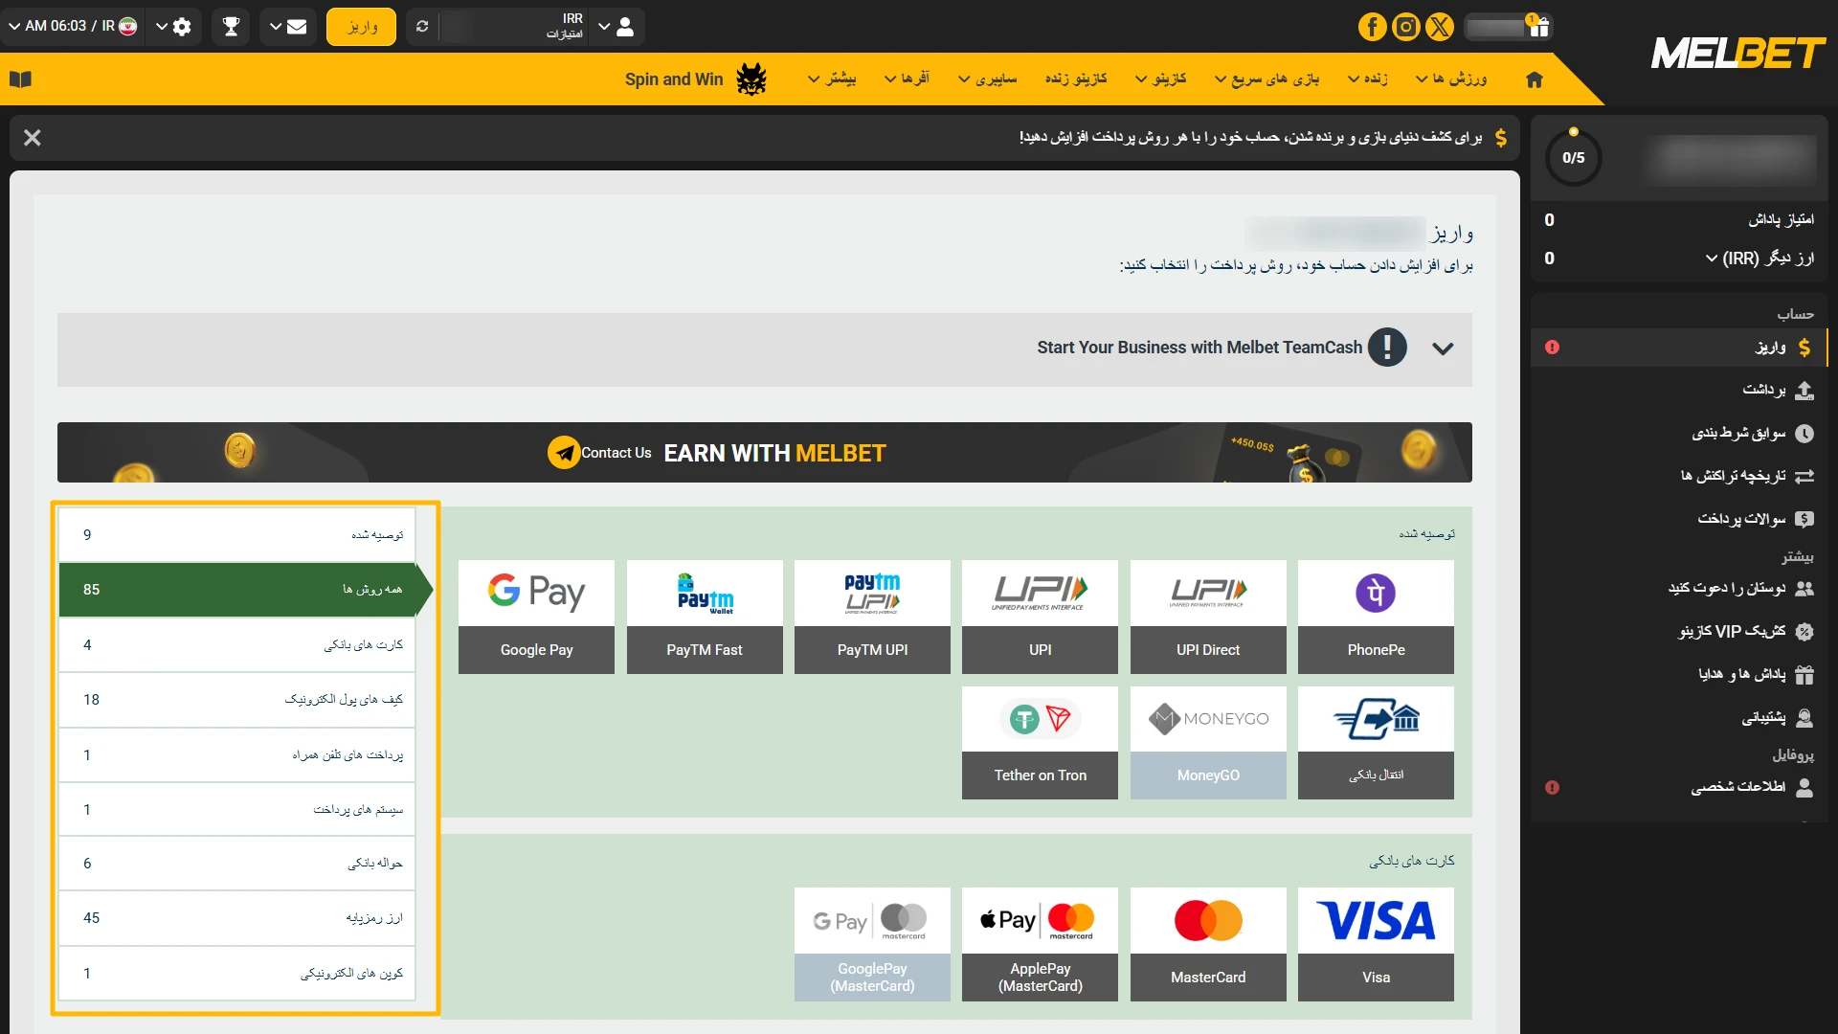Select حواله بانکی category filter
Screen dimensions: 1838x1034
[237, 864]
